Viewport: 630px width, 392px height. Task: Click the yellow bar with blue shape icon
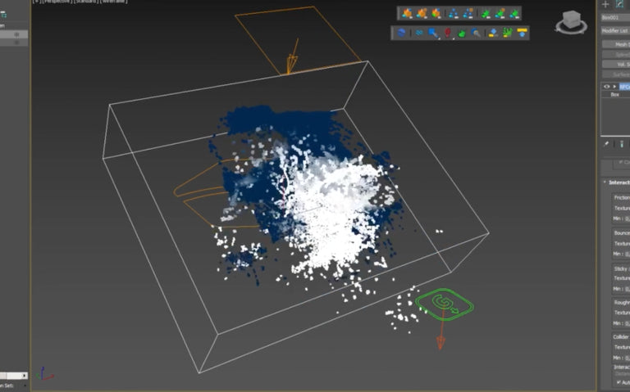coord(522,33)
